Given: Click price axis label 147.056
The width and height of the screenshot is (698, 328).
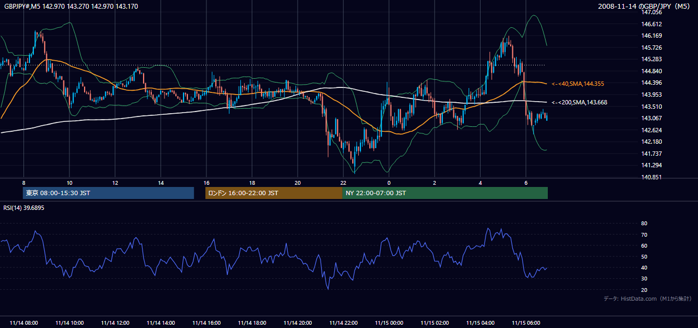Looking at the screenshot, I should click(652, 12).
